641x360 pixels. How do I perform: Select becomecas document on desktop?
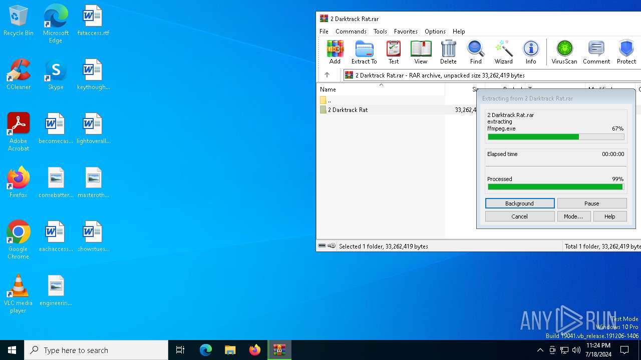point(56,128)
